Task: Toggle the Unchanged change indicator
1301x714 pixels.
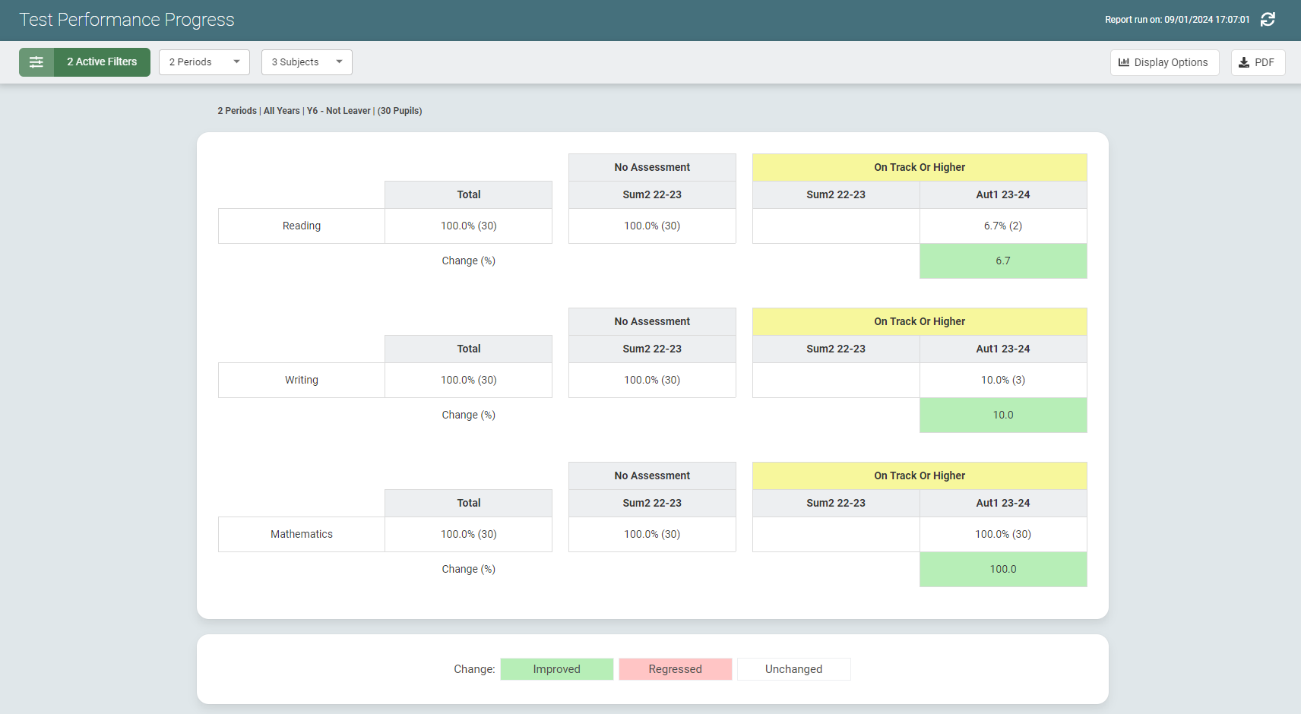Action: (x=793, y=668)
